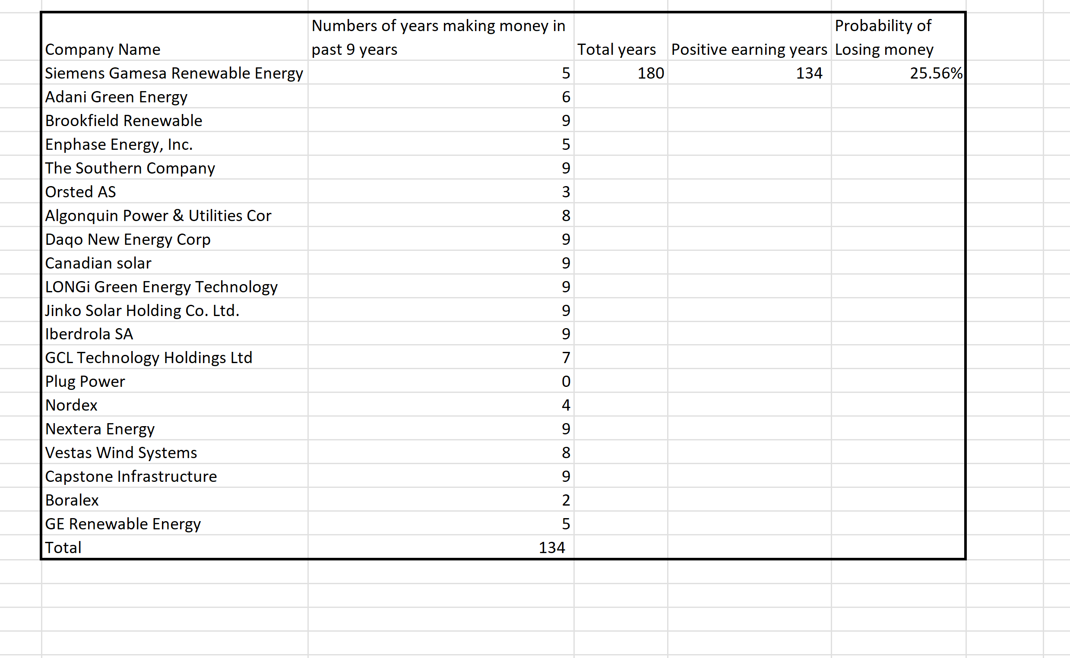This screenshot has height=658, width=1070.
Task: Select the Total row label cell
Action: pyautogui.click(x=174, y=547)
